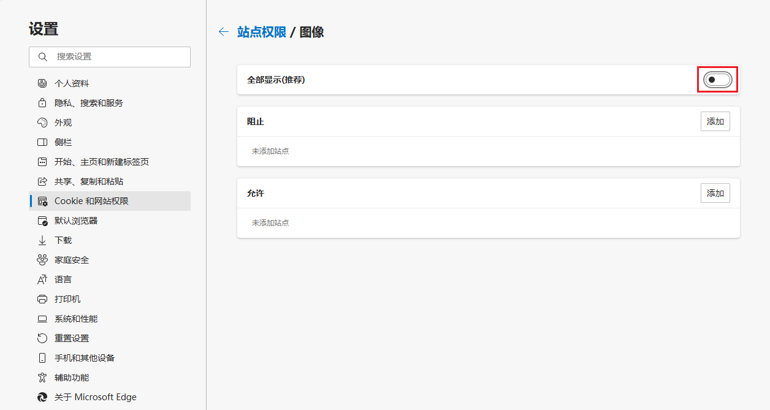Select the 共享、复制和粘贴 share icon

coord(42,181)
